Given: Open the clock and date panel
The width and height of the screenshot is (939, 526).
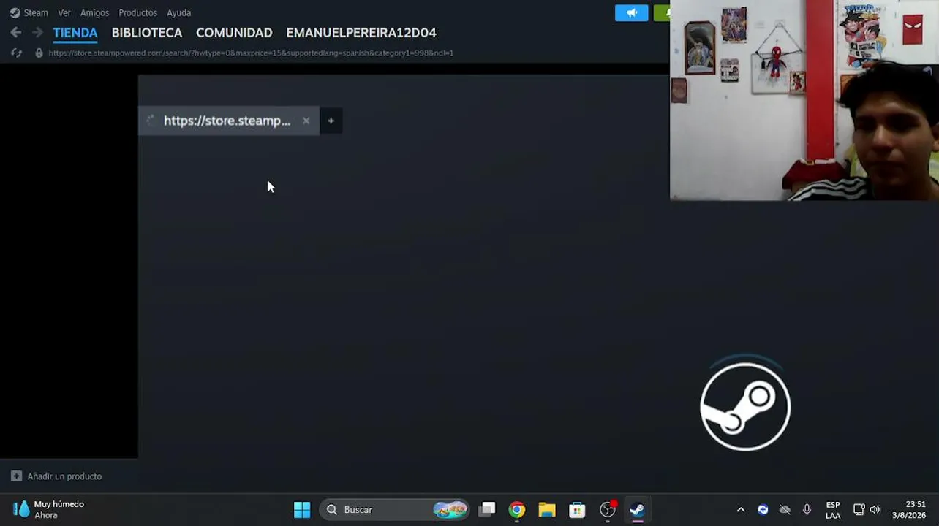Looking at the screenshot, I should pos(909,510).
